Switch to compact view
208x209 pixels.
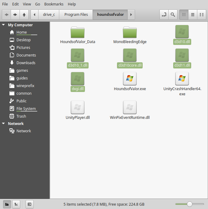202,15
